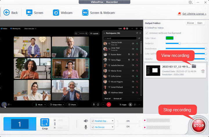209x137 pixels.
Task: Click the Similarity slider handle
Action: [180, 43]
